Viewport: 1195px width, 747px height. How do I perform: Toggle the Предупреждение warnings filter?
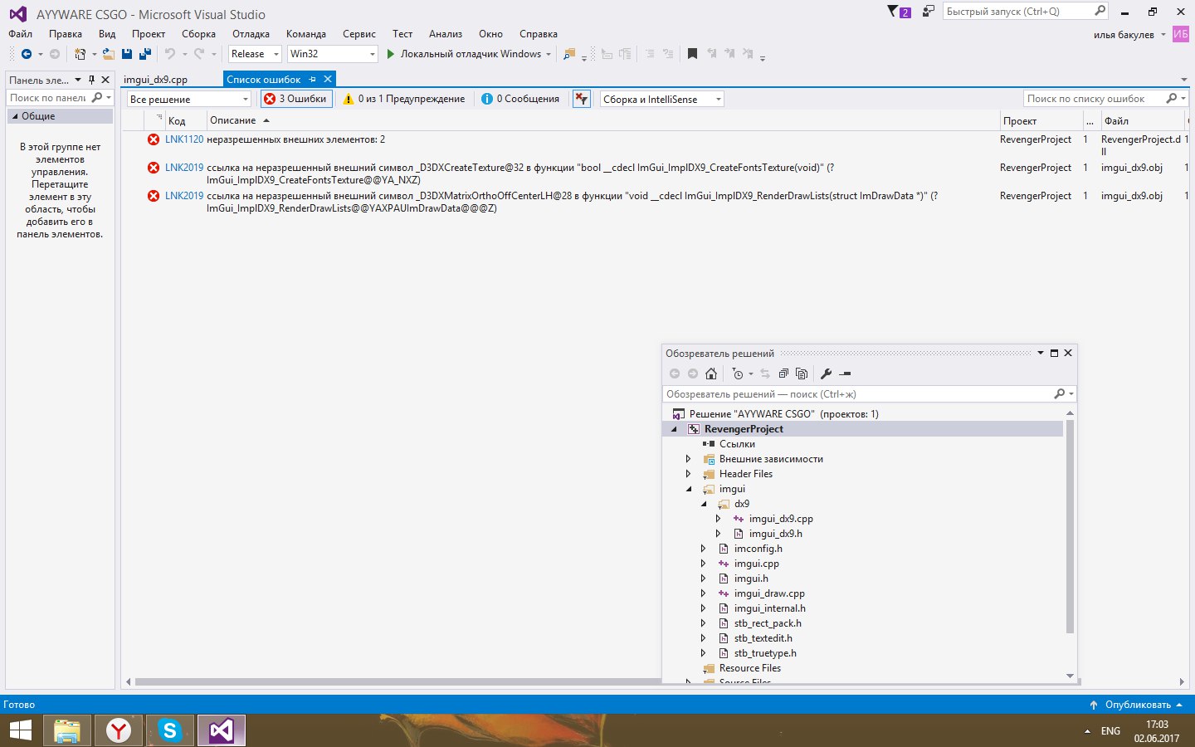coord(404,99)
